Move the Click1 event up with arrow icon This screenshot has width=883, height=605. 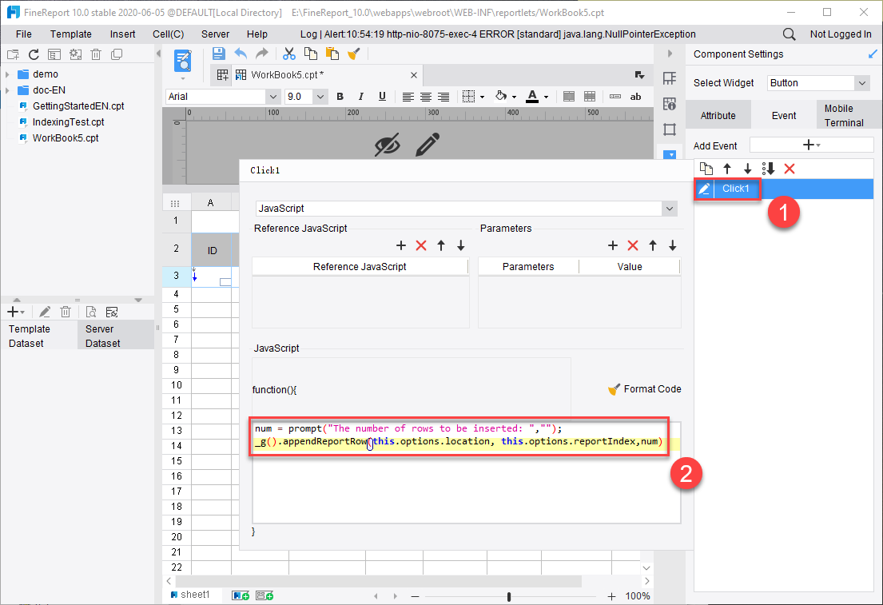[726, 169]
